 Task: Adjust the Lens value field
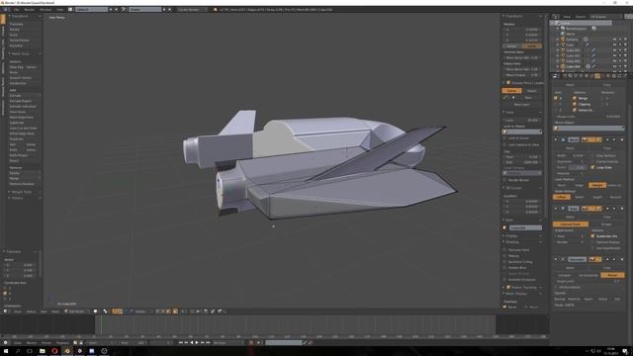522,120
